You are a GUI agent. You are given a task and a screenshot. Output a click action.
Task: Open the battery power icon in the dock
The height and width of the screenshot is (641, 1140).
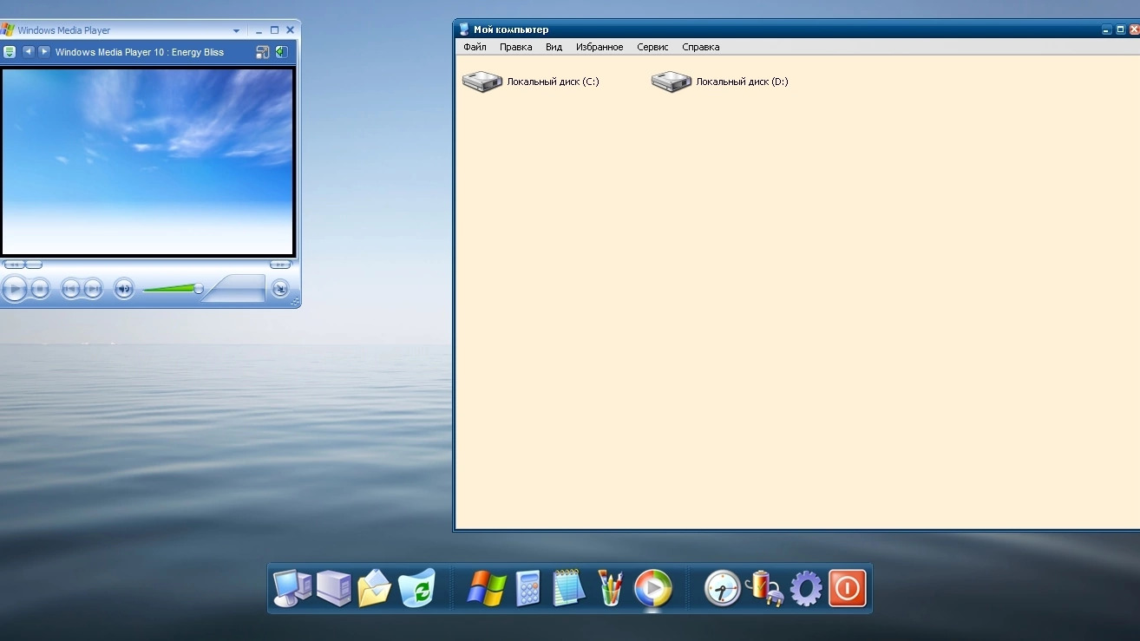tap(764, 588)
